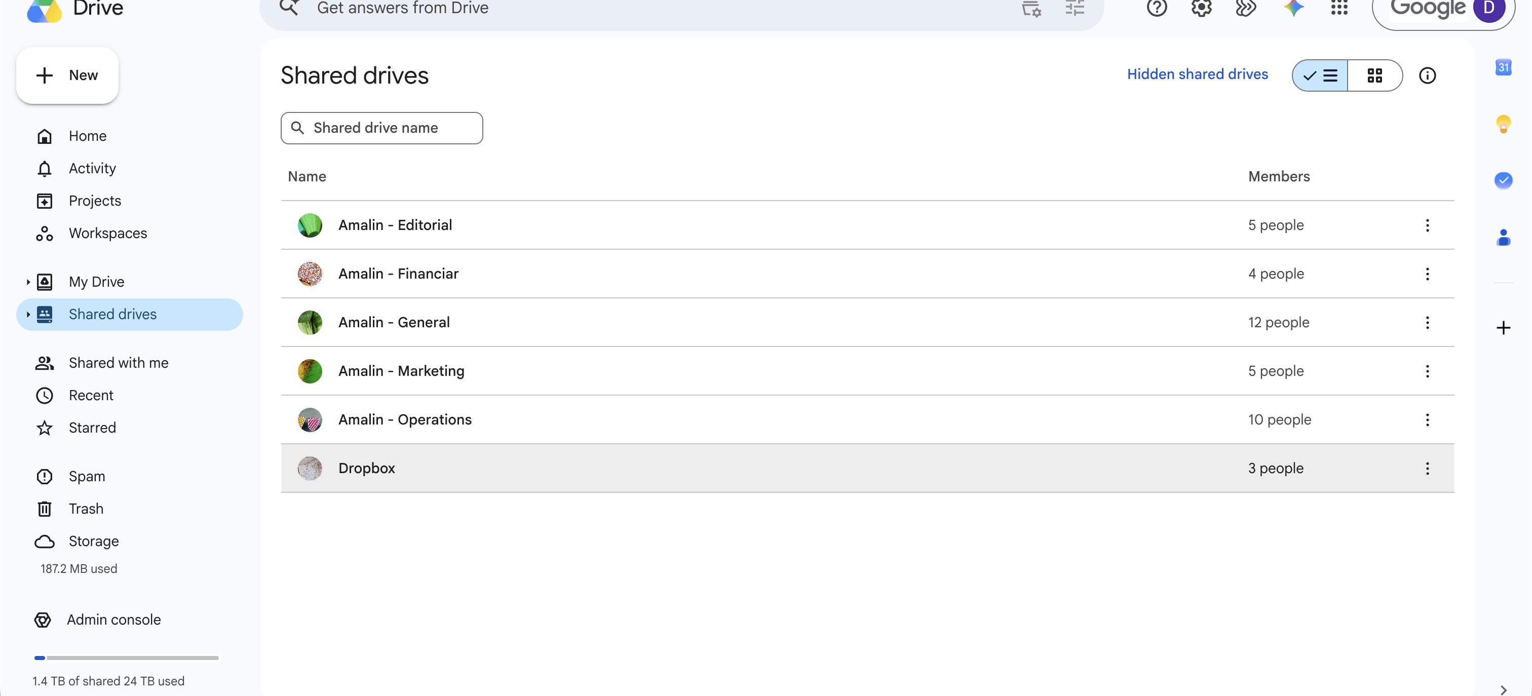
Task: Open Amalin - Marketing shared drive
Action: tap(868, 371)
